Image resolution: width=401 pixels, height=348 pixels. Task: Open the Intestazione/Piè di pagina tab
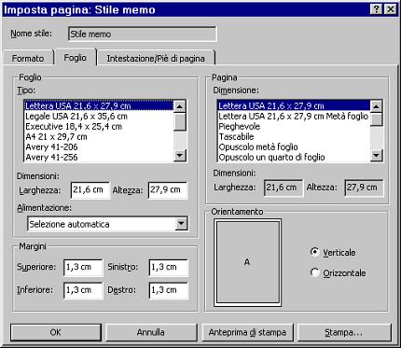tap(156, 58)
